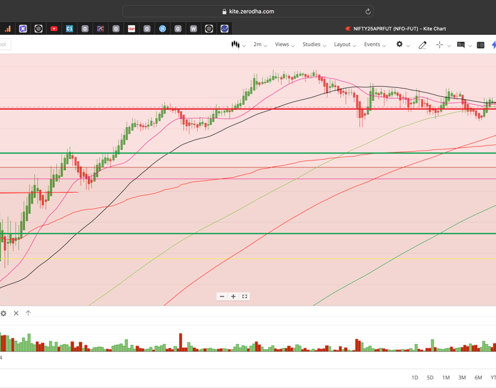Move the volume panel up
The image size is (496, 388).
click(28, 313)
